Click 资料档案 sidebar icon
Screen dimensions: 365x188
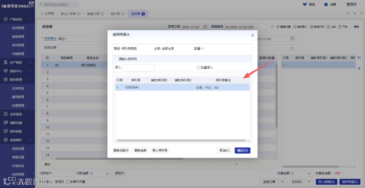(x=6, y=131)
